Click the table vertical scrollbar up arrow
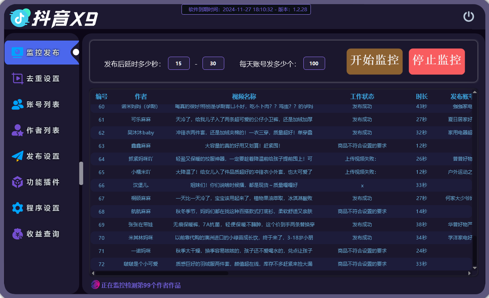Image resolution: width=489 pixels, height=298 pixels. pyautogui.click(x=474, y=92)
